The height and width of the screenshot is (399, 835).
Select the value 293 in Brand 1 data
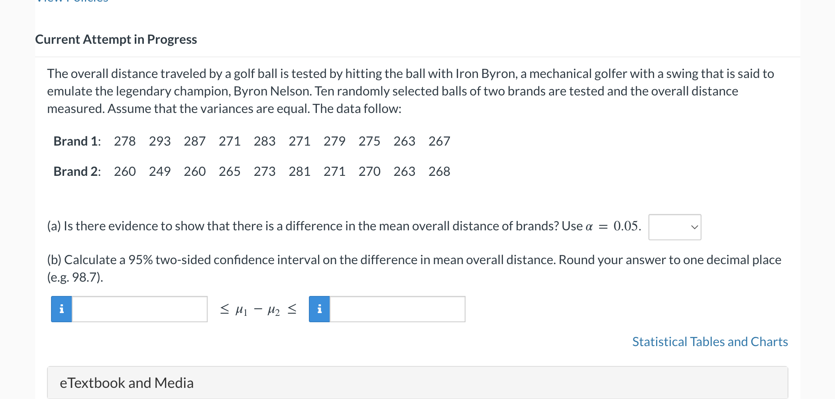pyautogui.click(x=159, y=141)
